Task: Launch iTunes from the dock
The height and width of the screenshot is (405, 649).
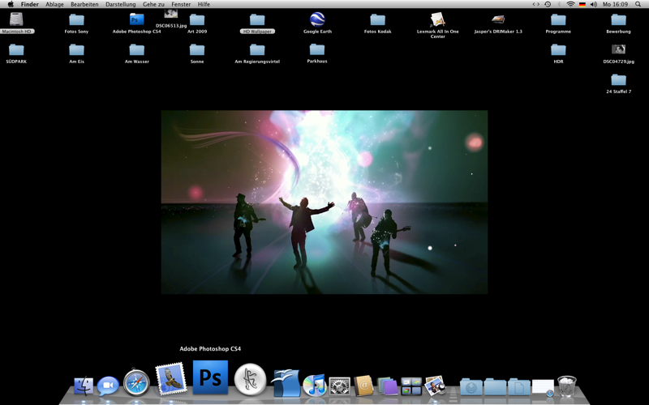Action: click(314, 386)
